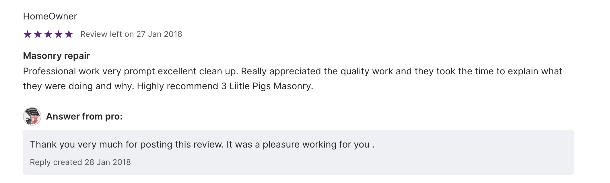Image resolution: width=610 pixels, height=183 pixels.
Task: Click the fifth (last) rating star
Action: tap(69, 34)
